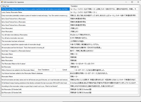
Task: Edit translation cell 'もうすぐ月餅を食べるだろう。'
Action: (104, 38)
